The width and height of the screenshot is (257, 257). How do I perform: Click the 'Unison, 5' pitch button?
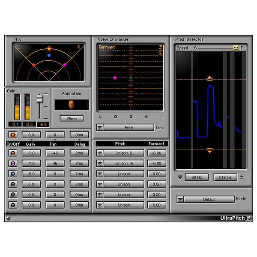click(x=124, y=153)
